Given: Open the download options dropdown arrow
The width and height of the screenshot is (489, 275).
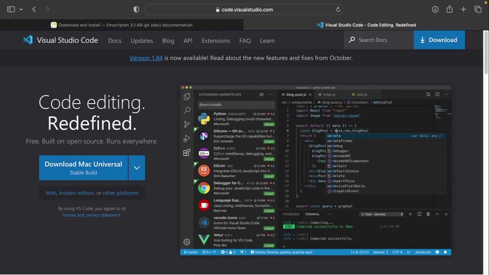Looking at the screenshot, I should click(x=137, y=168).
